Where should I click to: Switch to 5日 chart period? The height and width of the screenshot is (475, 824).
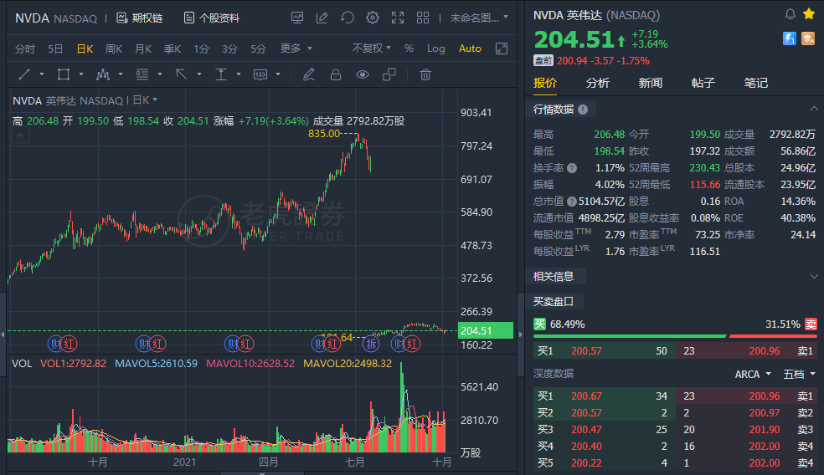click(55, 49)
